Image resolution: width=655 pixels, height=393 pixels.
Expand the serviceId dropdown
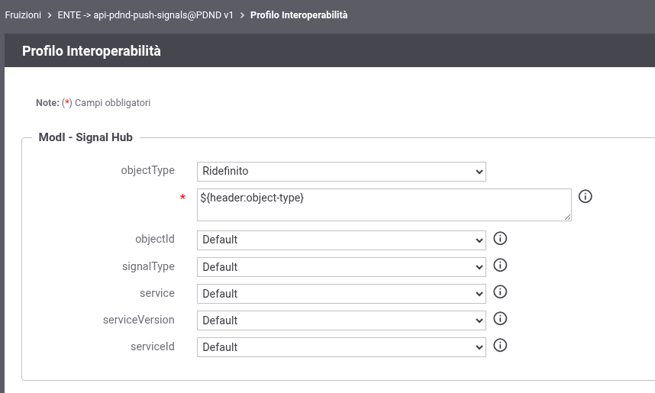click(341, 347)
